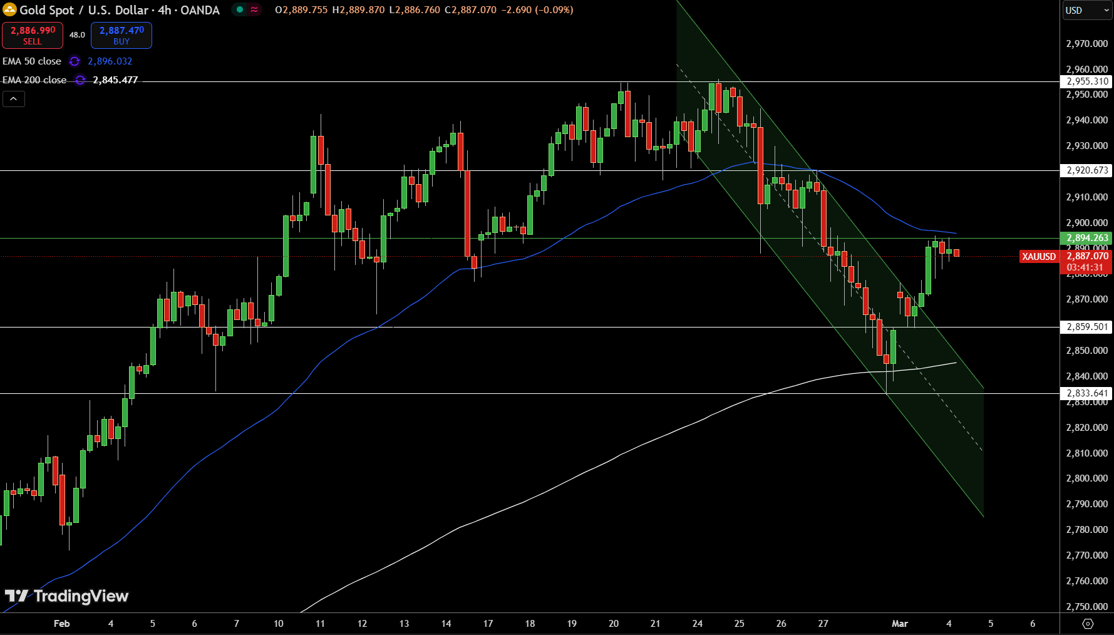The image size is (1114, 635).
Task: Click the gold symbol logo icon
Action: click(x=9, y=10)
